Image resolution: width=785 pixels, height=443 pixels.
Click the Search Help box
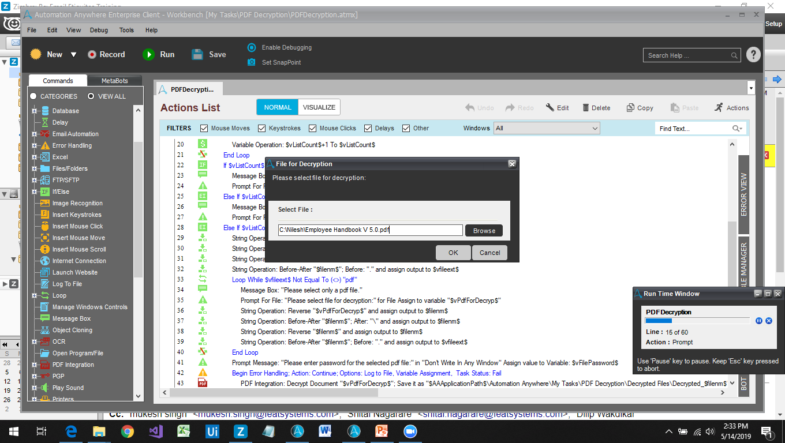point(692,55)
